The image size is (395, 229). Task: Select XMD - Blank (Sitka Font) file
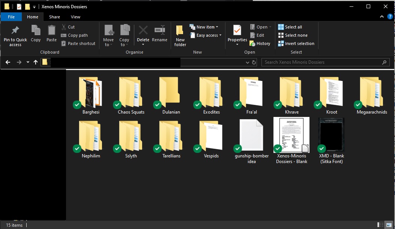click(332, 141)
